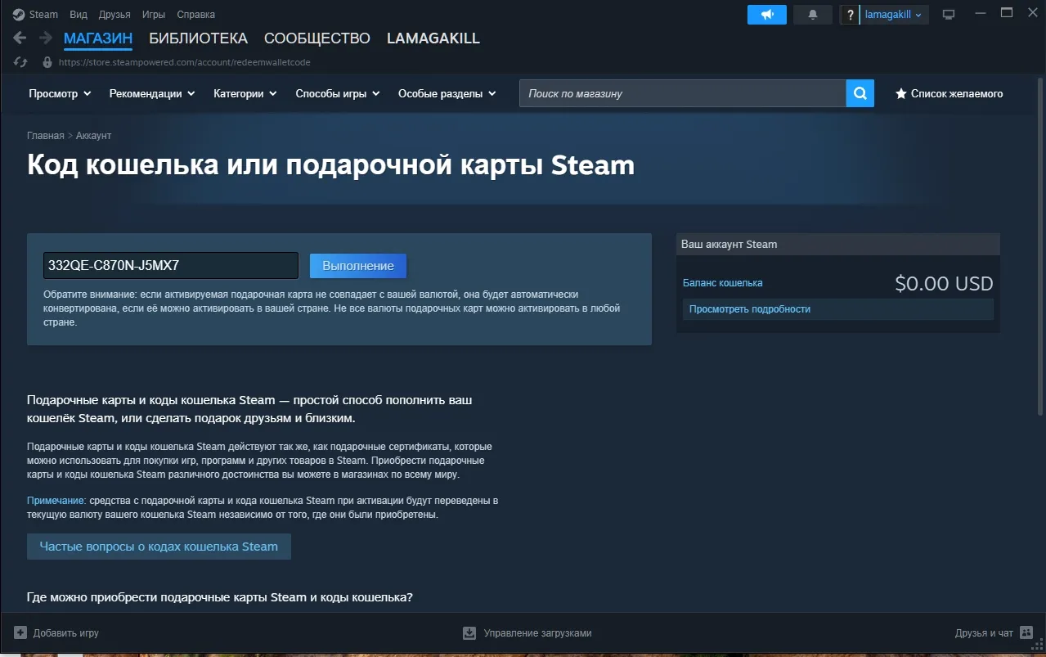Switch to the БИБЛИОТЕКА tab
The height and width of the screenshot is (657, 1046).
(x=198, y=38)
